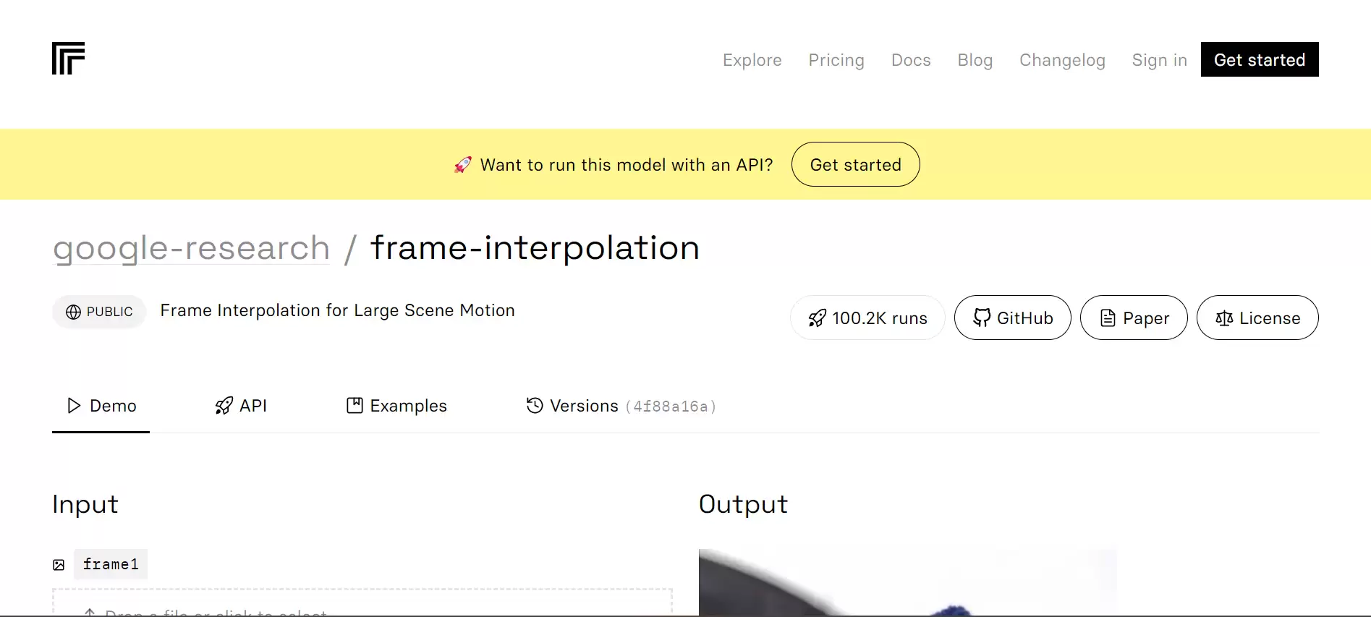Click the rocket emoji in the banner
Viewport: 1371px width, 617px height.
pos(463,165)
